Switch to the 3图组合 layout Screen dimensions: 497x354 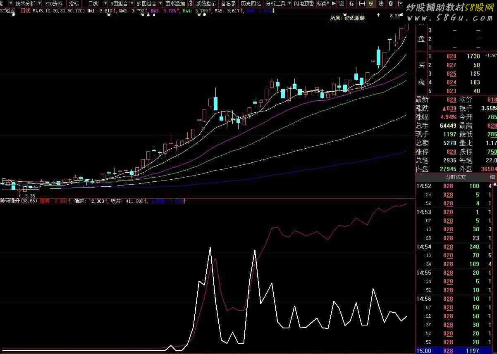tap(119, 3)
